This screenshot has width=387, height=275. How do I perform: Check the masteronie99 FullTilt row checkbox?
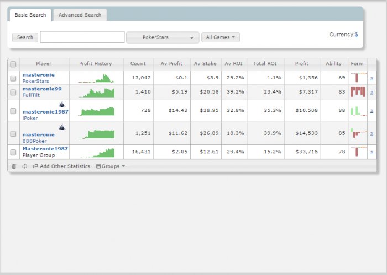tap(13, 92)
